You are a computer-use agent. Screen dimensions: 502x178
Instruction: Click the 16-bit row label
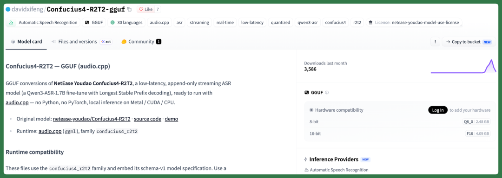tap(315, 133)
